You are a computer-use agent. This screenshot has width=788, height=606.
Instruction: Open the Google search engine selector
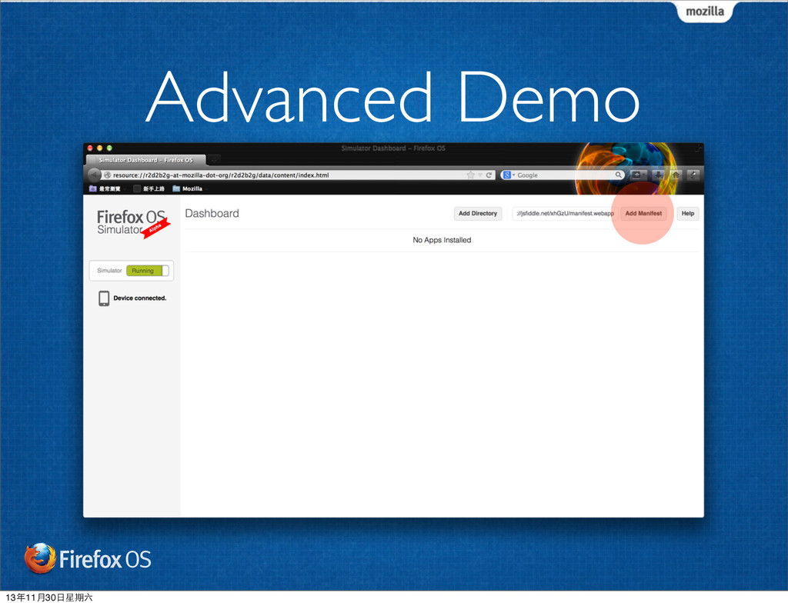click(509, 175)
